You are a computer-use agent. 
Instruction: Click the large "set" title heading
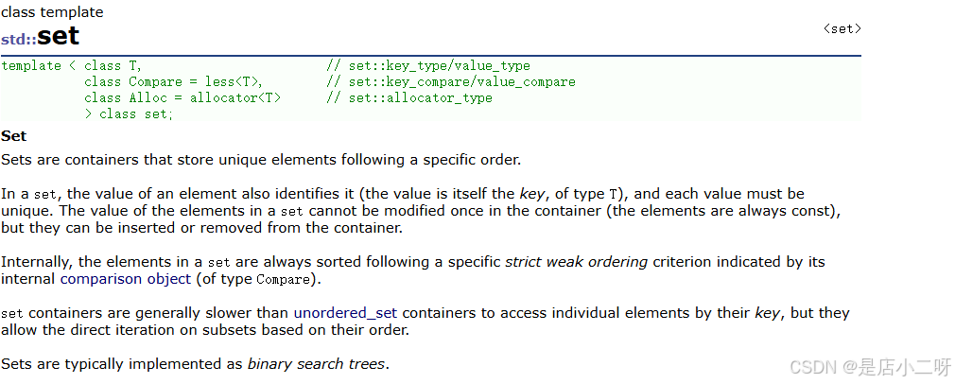point(58,37)
